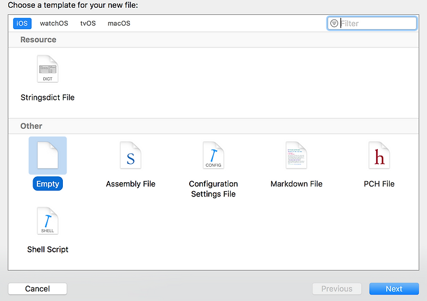Click the 'Shell Script' label
This screenshot has height=301, width=427.
point(47,249)
